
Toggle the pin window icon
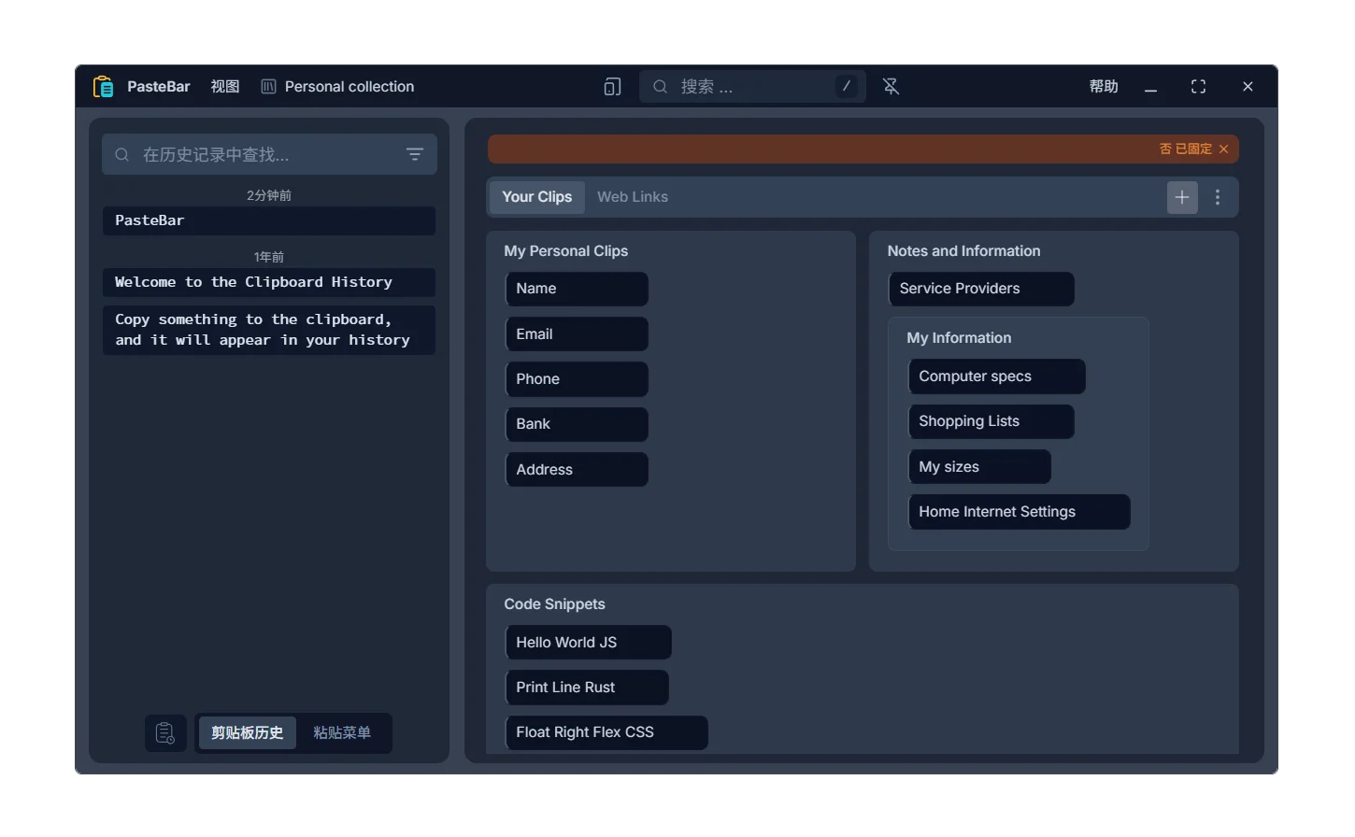click(x=891, y=87)
